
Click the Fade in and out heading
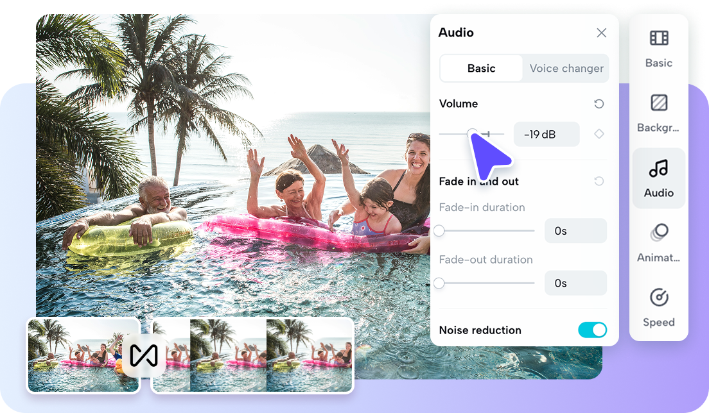479,181
